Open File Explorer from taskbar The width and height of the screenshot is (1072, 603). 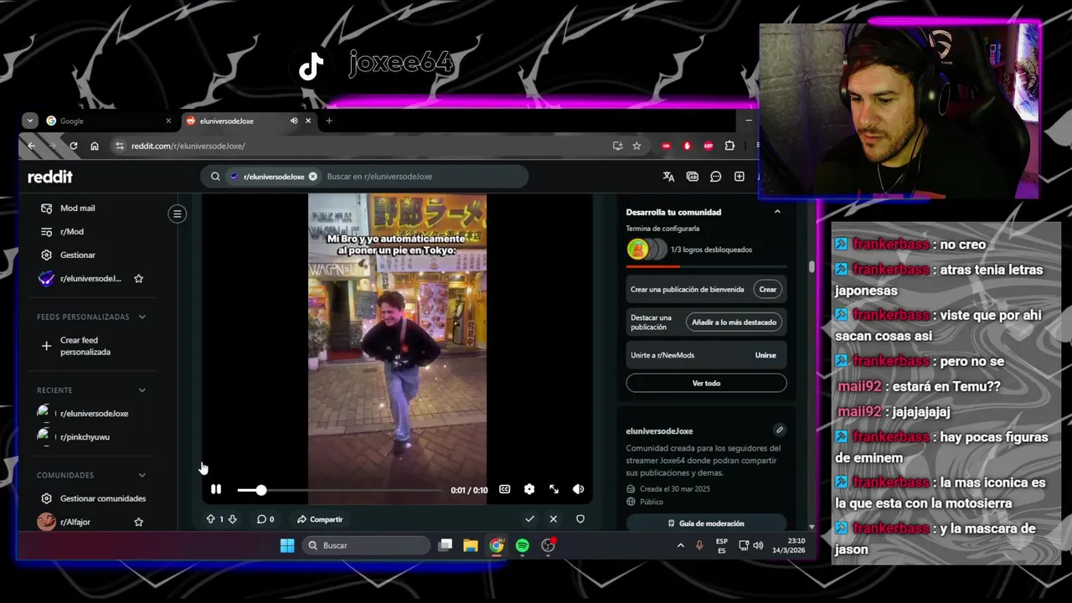click(x=471, y=545)
